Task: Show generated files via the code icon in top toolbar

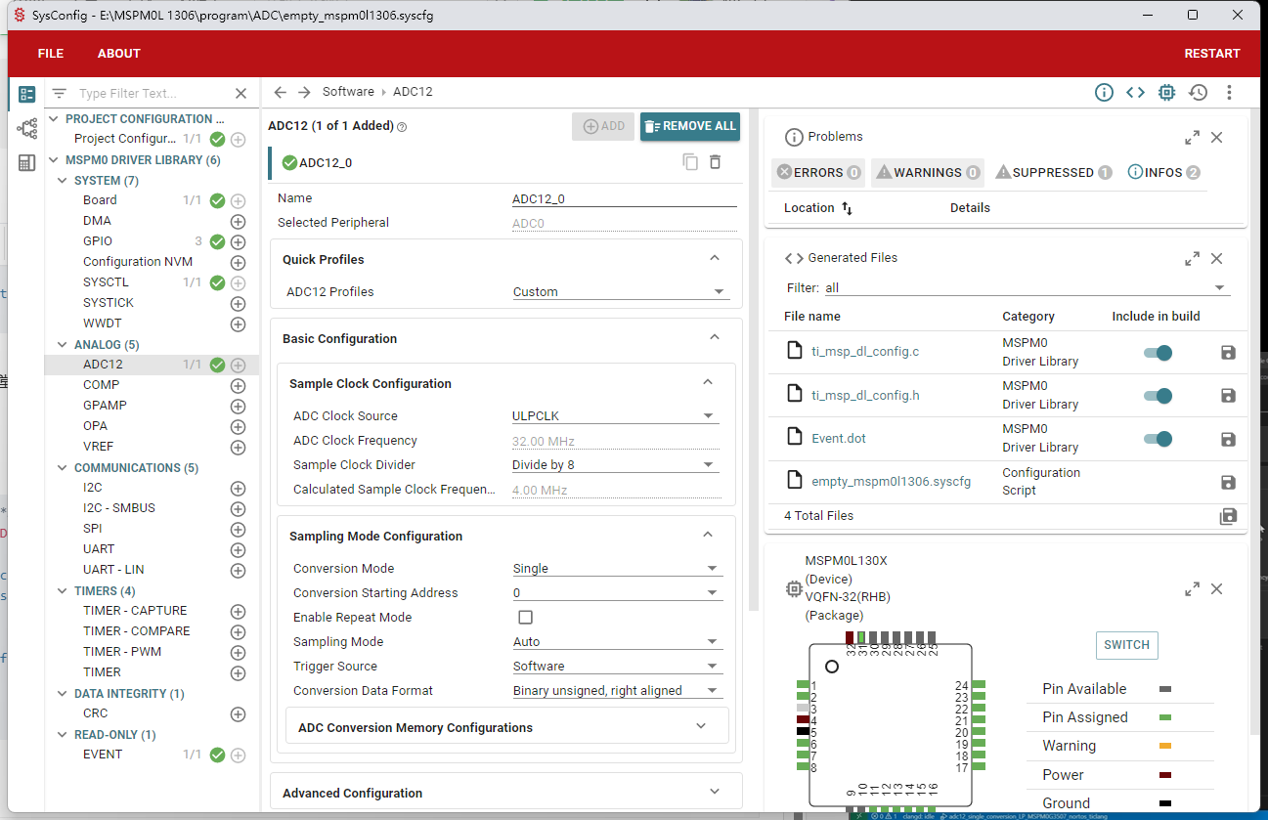Action: pos(1135,93)
